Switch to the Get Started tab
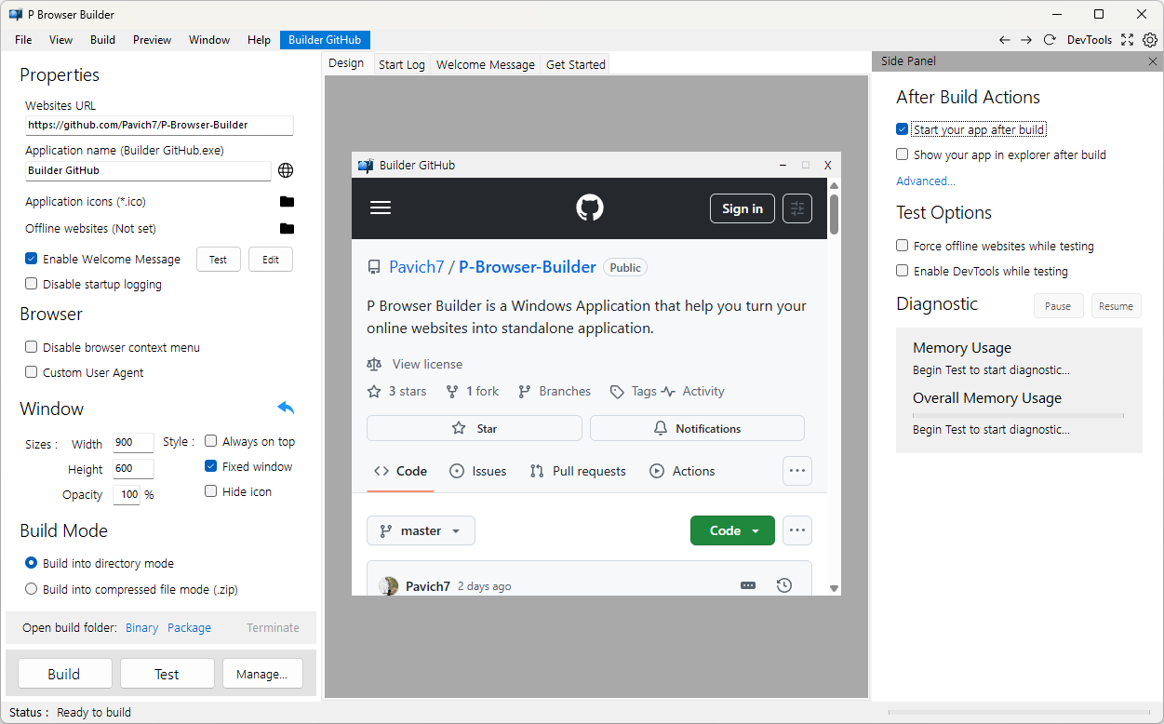 coord(576,64)
